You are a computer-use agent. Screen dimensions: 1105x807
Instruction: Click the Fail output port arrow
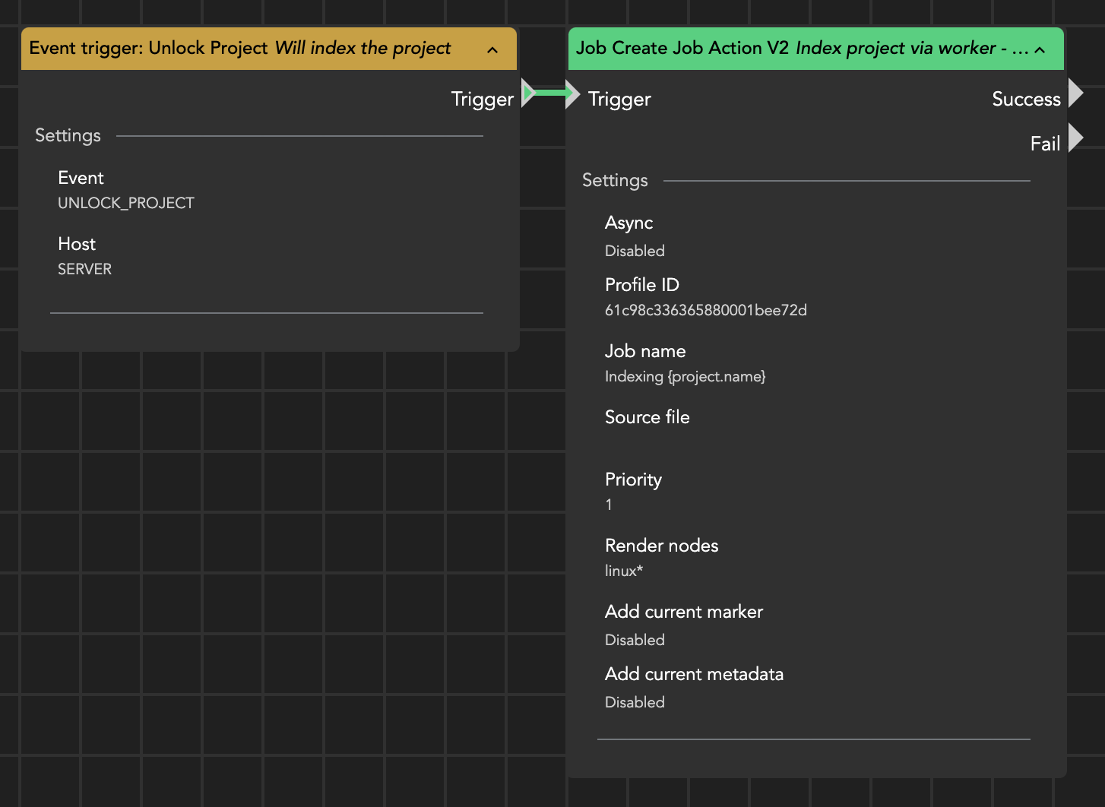(1075, 138)
